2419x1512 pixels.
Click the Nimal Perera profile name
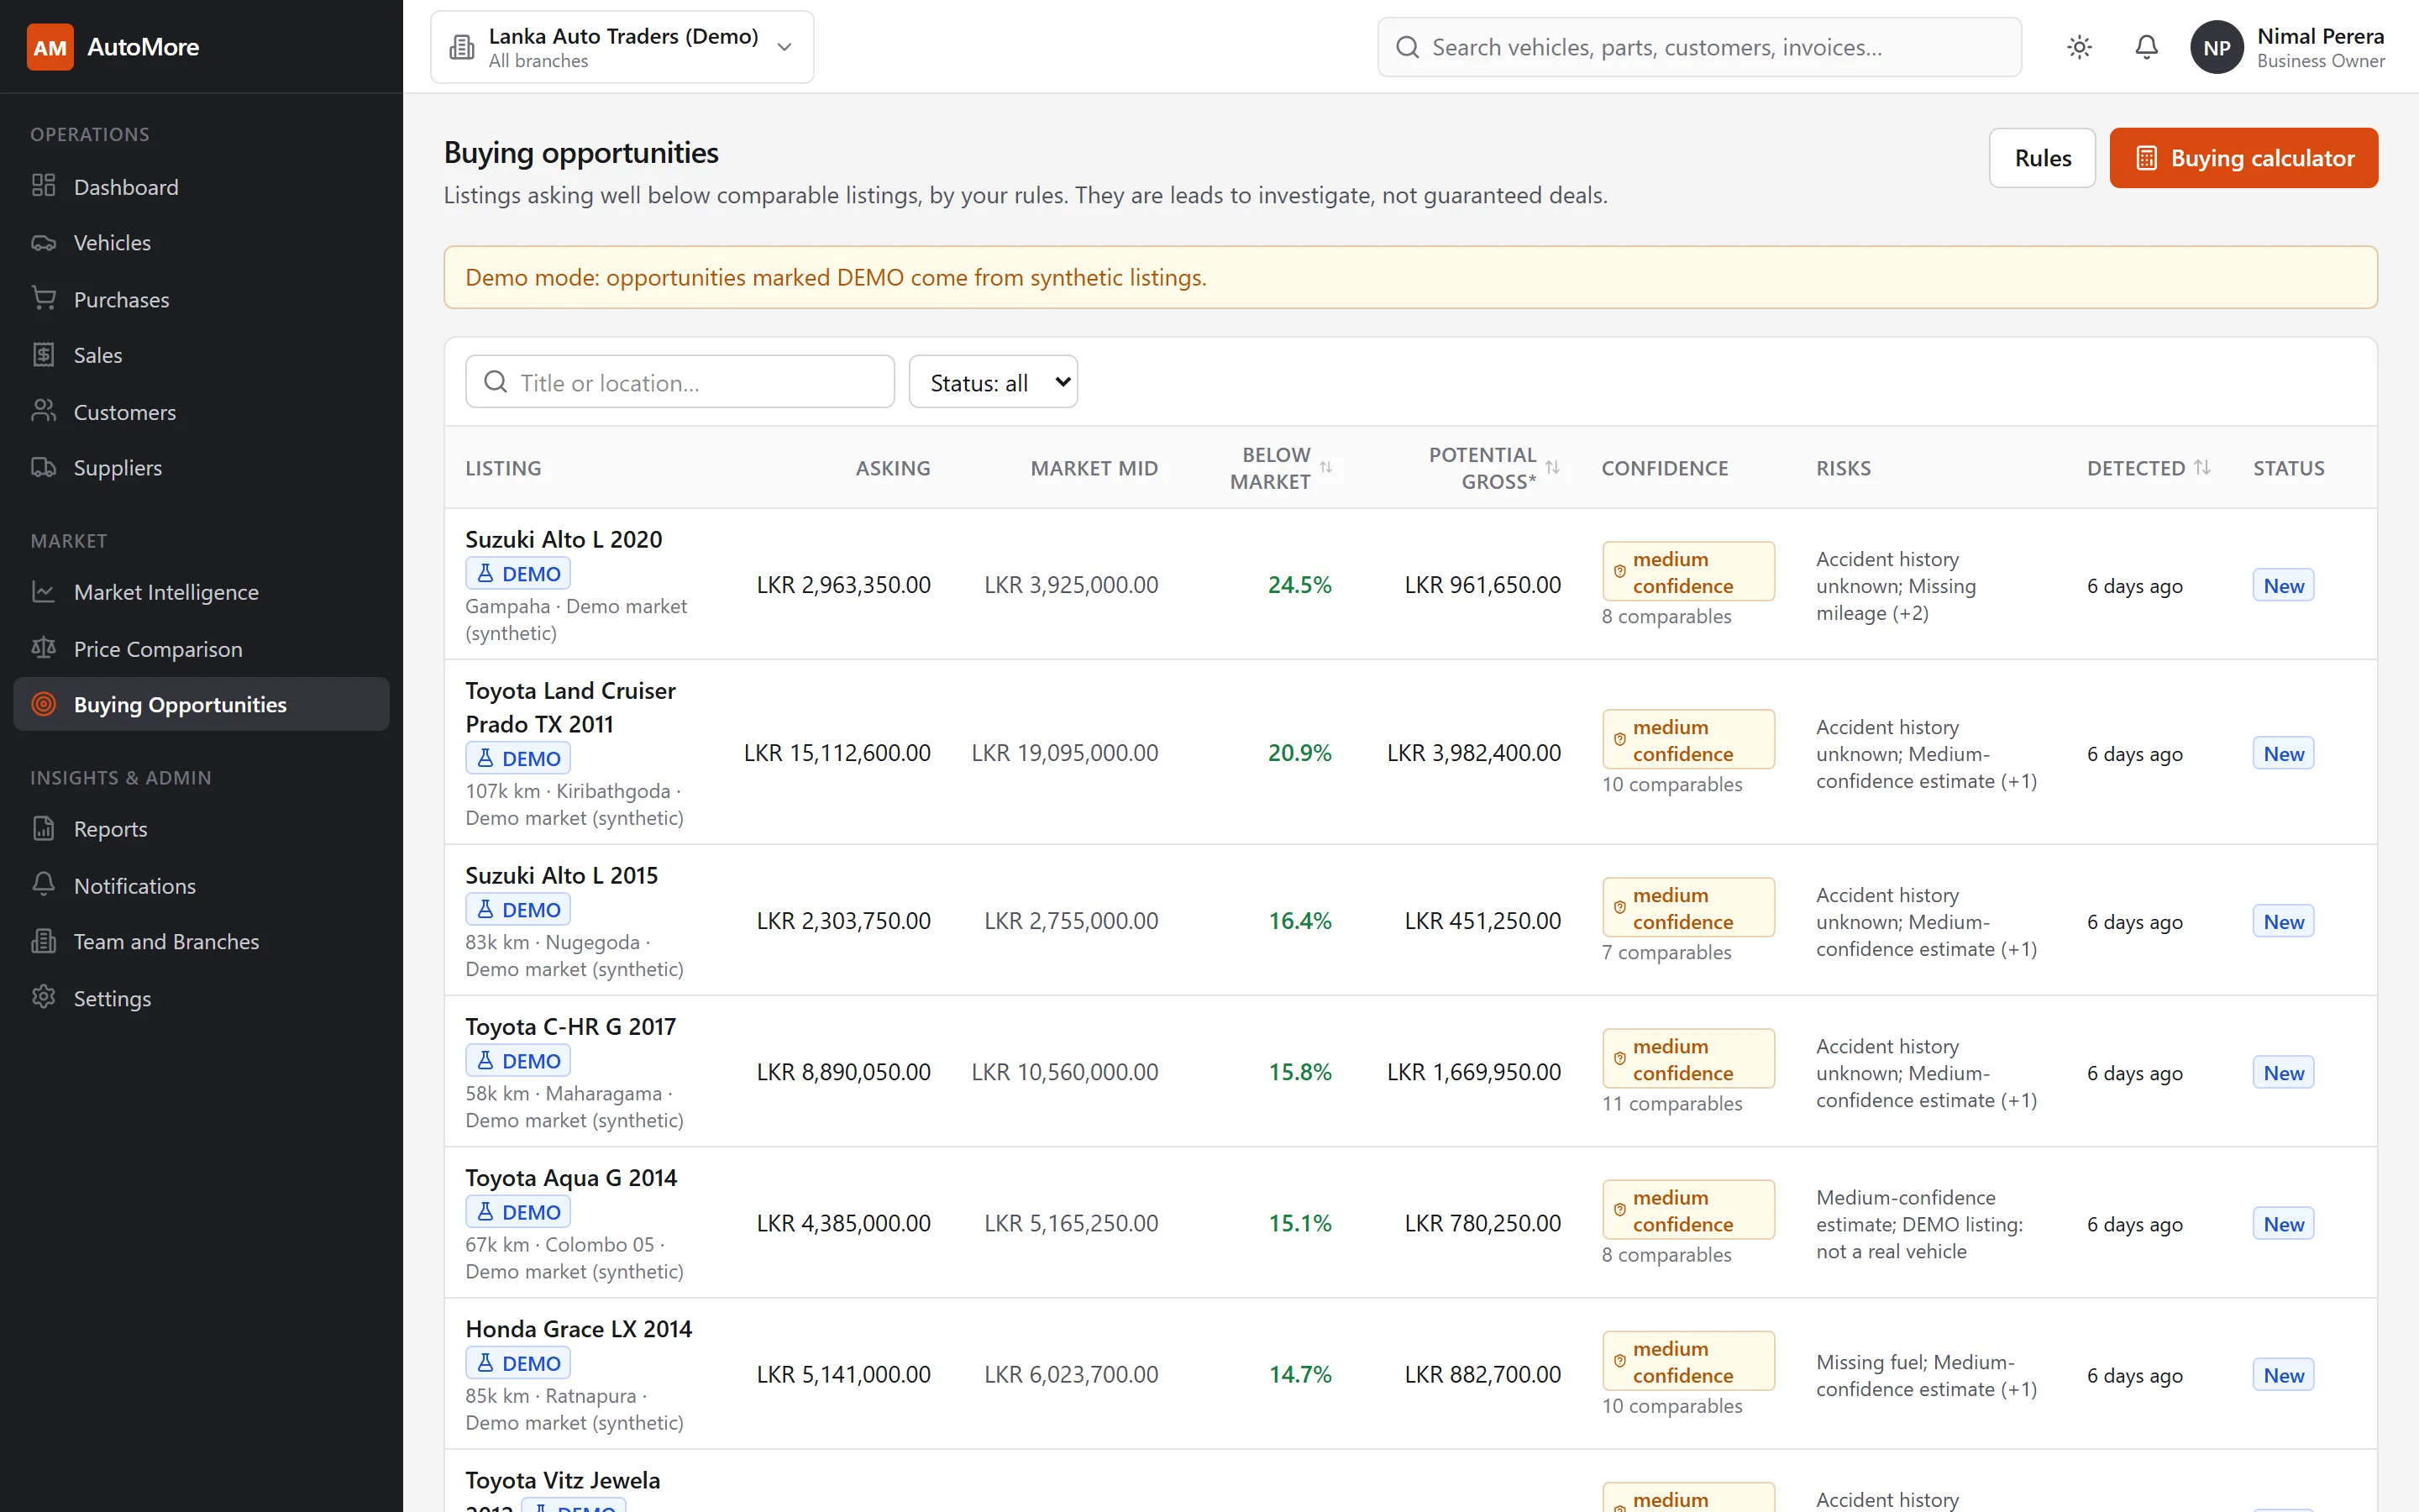(2320, 36)
